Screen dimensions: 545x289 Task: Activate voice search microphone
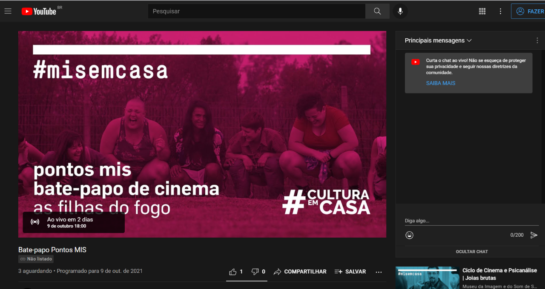pos(400,11)
